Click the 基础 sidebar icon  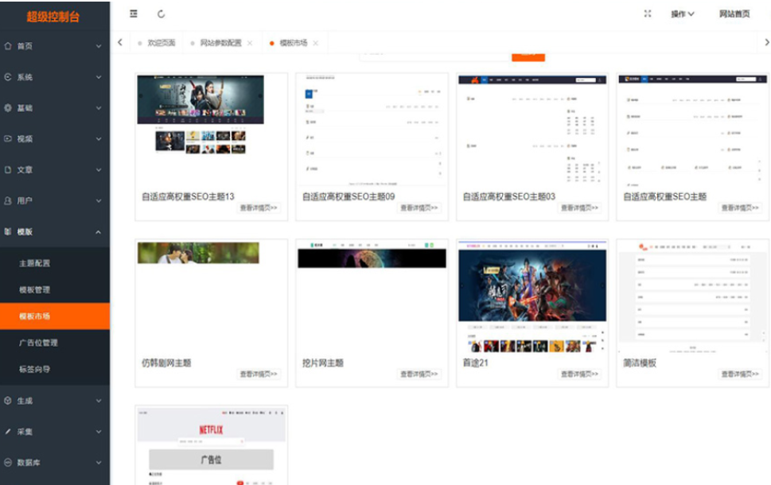click(9, 107)
